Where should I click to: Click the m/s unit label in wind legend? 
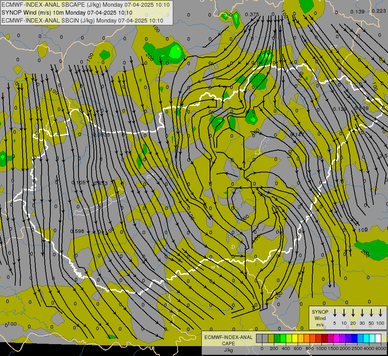[x=320, y=325]
